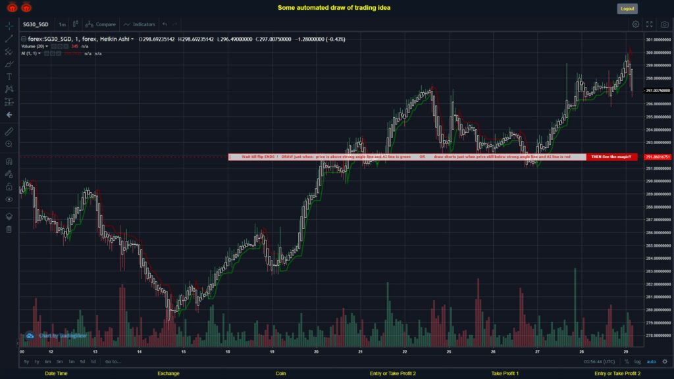
Task: Open the object tree layers icon
Action: [x=9, y=216]
